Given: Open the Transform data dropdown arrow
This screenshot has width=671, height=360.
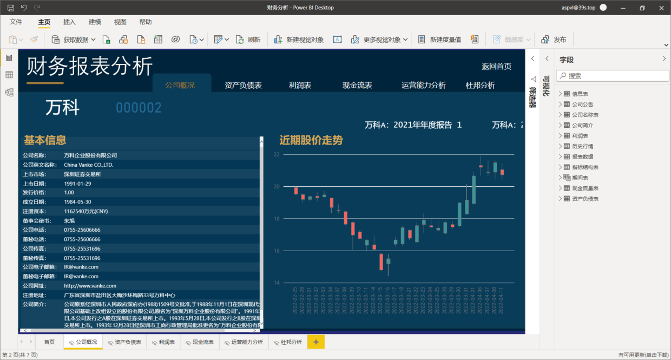Looking at the screenshot, I should click(226, 40).
